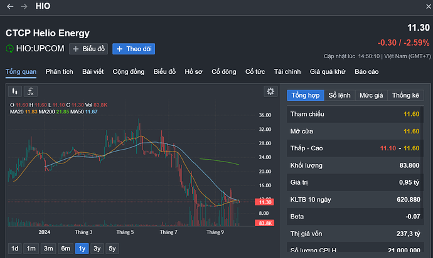Screen dimensions: 433x258
Task: Click the Mở cửa row
Action: pos(355,132)
